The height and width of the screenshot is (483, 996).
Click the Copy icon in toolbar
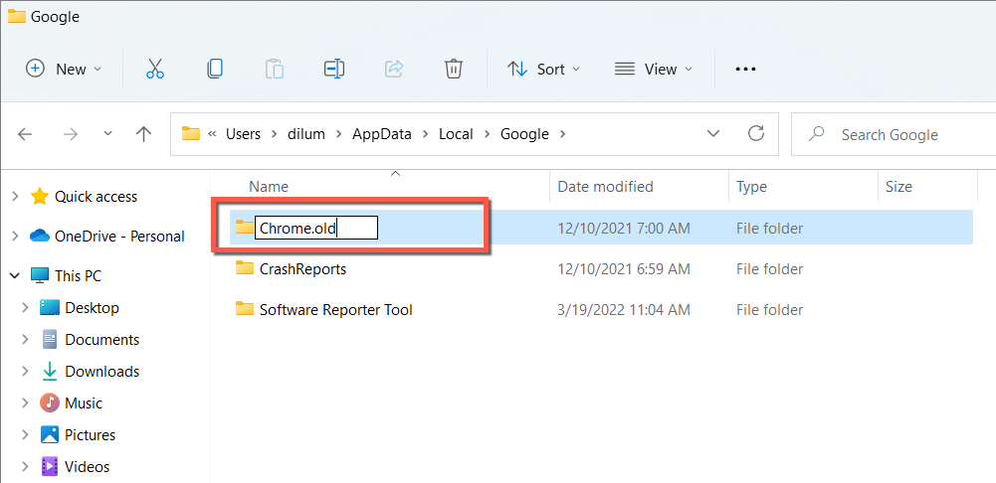(214, 69)
